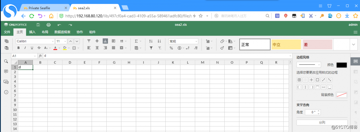Sort descending Z to A
The height and width of the screenshot is (132, 360).
(159, 41)
